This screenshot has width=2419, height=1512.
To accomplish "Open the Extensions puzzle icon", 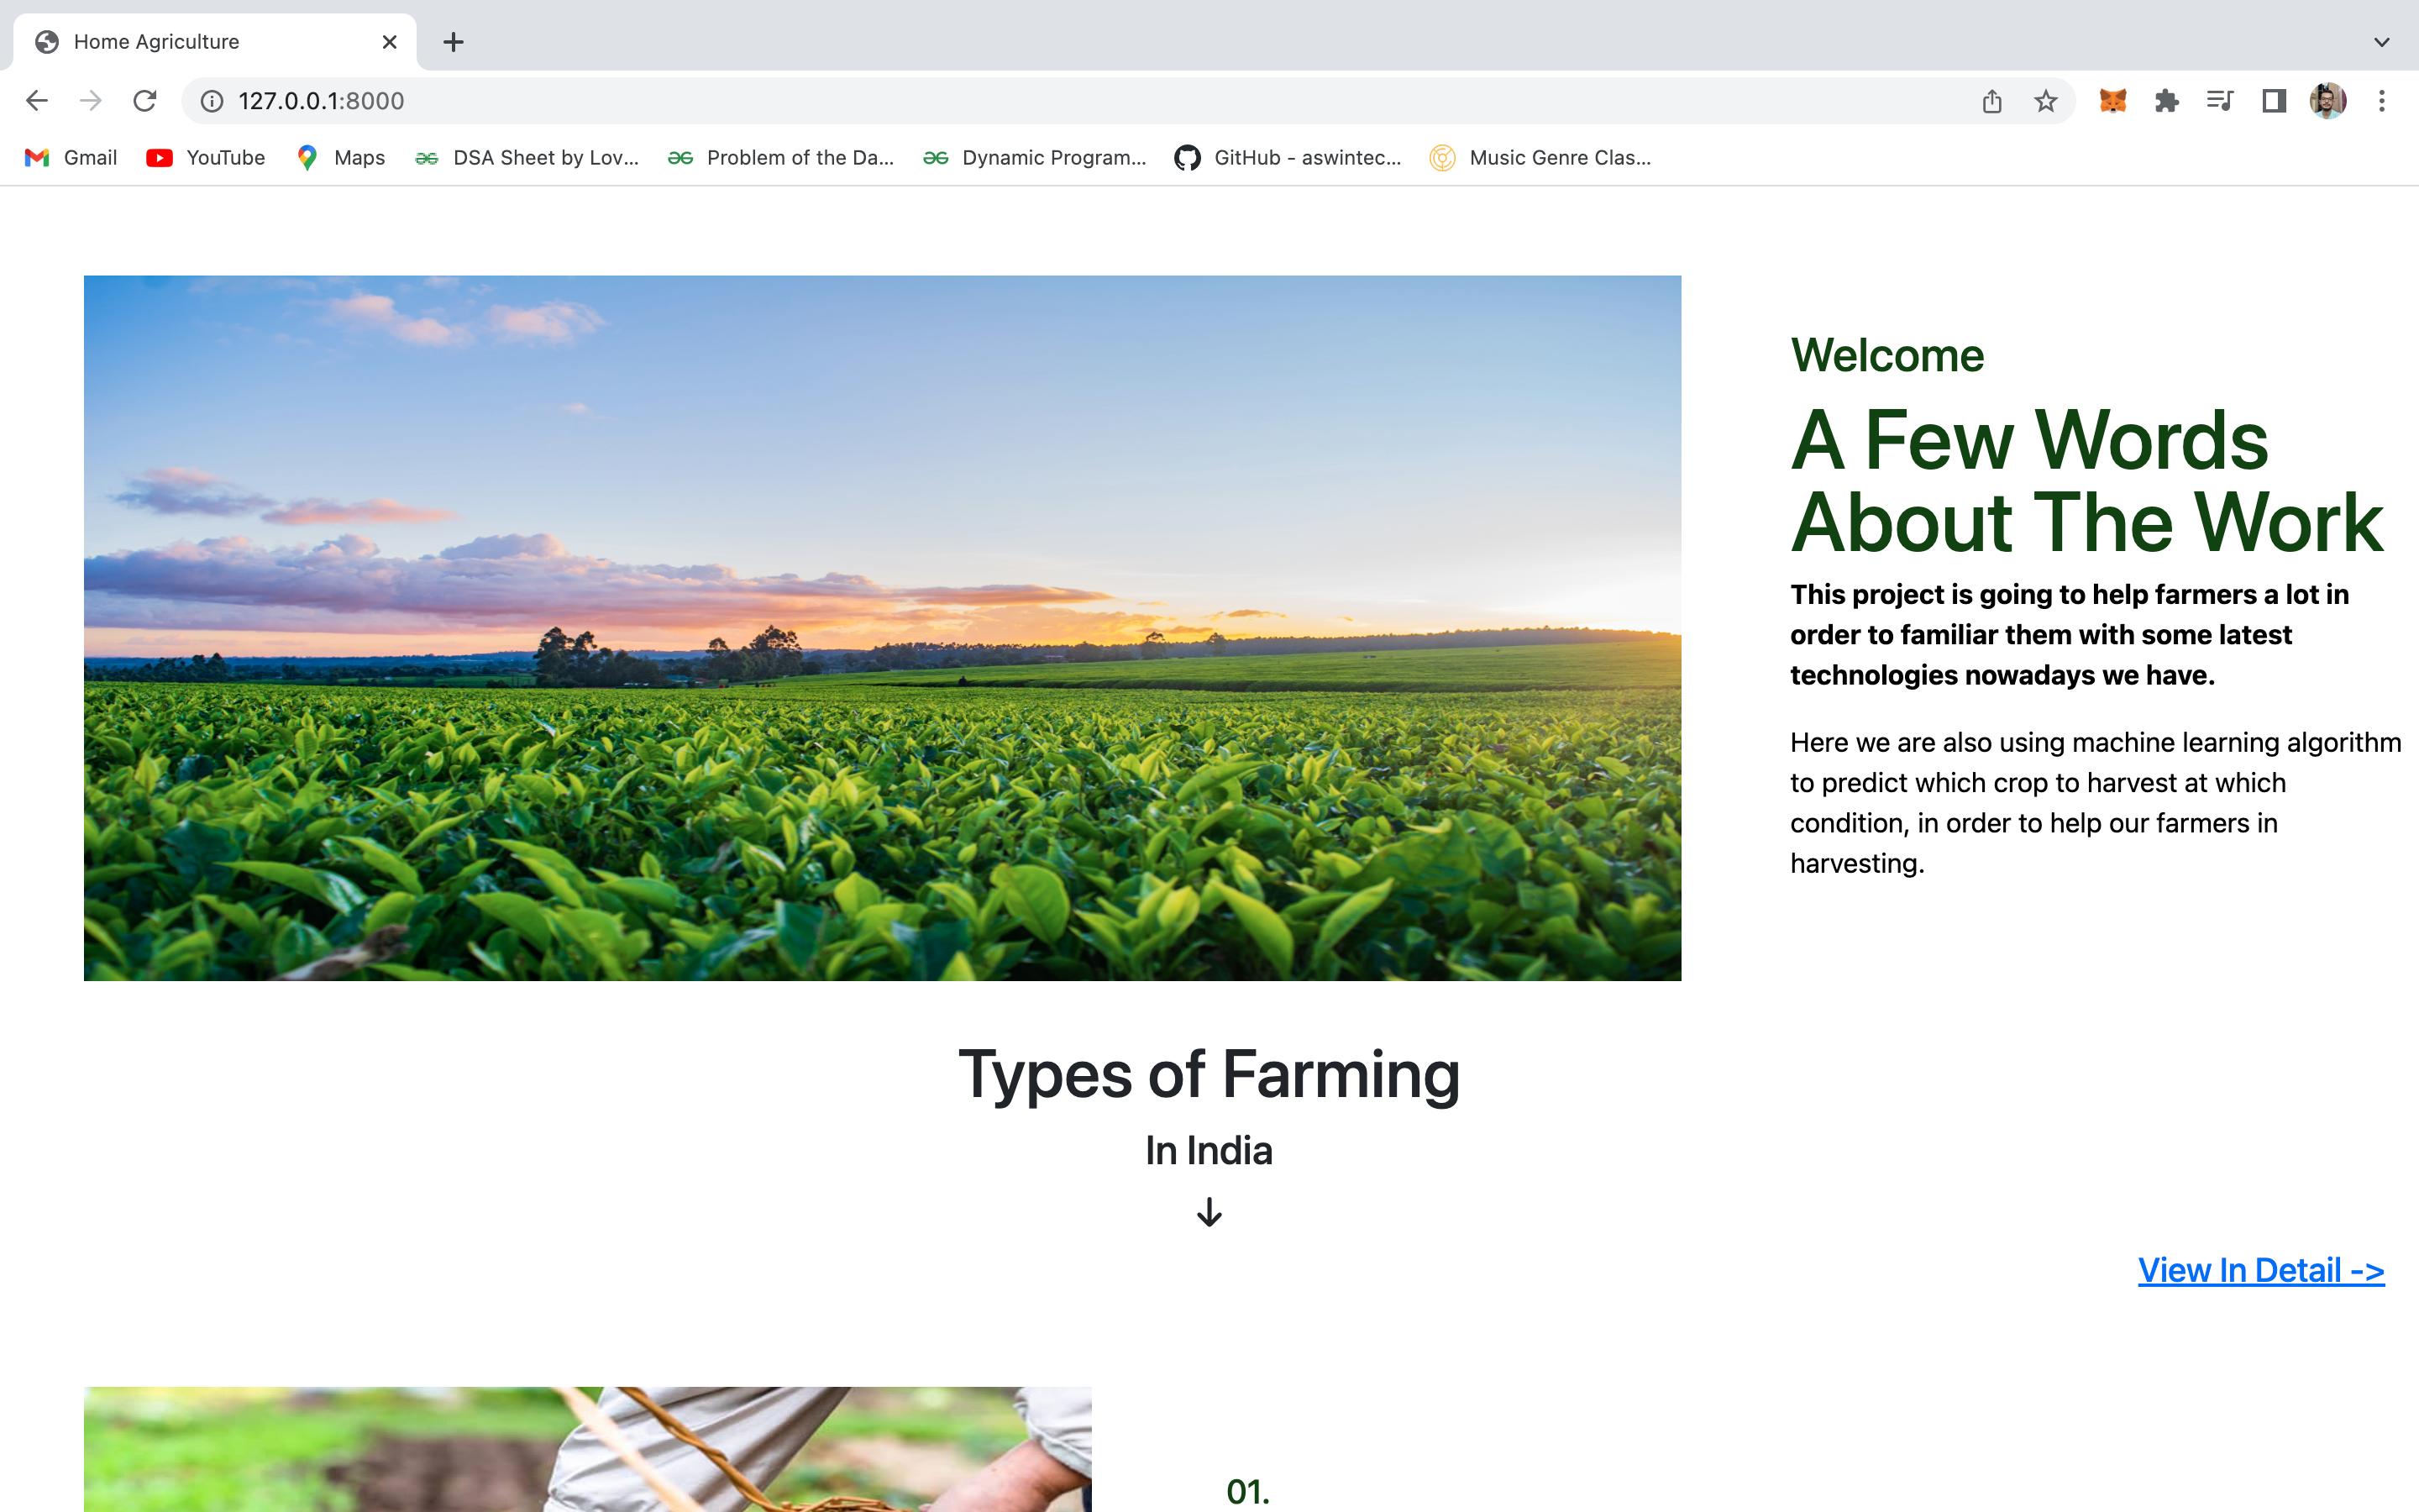I will tap(2166, 101).
